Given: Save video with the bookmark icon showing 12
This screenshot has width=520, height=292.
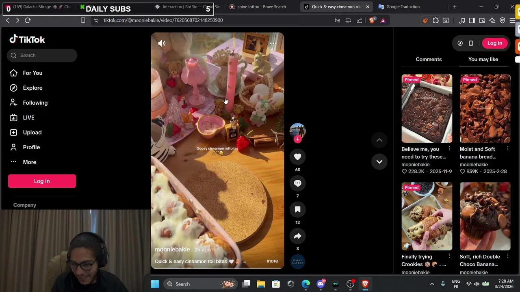Looking at the screenshot, I should 297,209.
